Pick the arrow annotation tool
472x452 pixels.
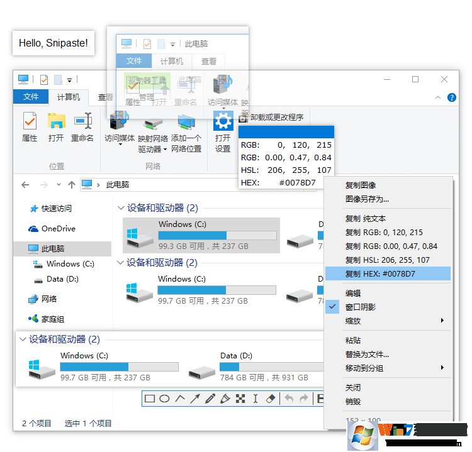(195, 399)
